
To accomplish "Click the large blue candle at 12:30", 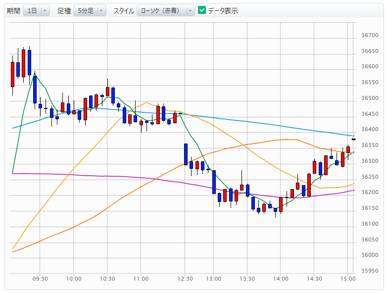I will coord(186,154).
